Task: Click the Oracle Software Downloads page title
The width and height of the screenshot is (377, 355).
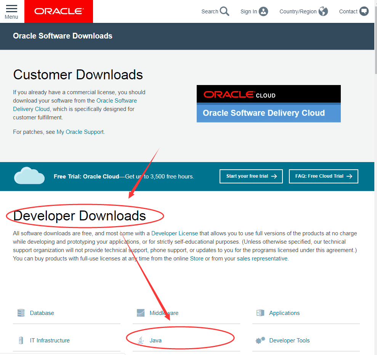Action: pos(63,36)
